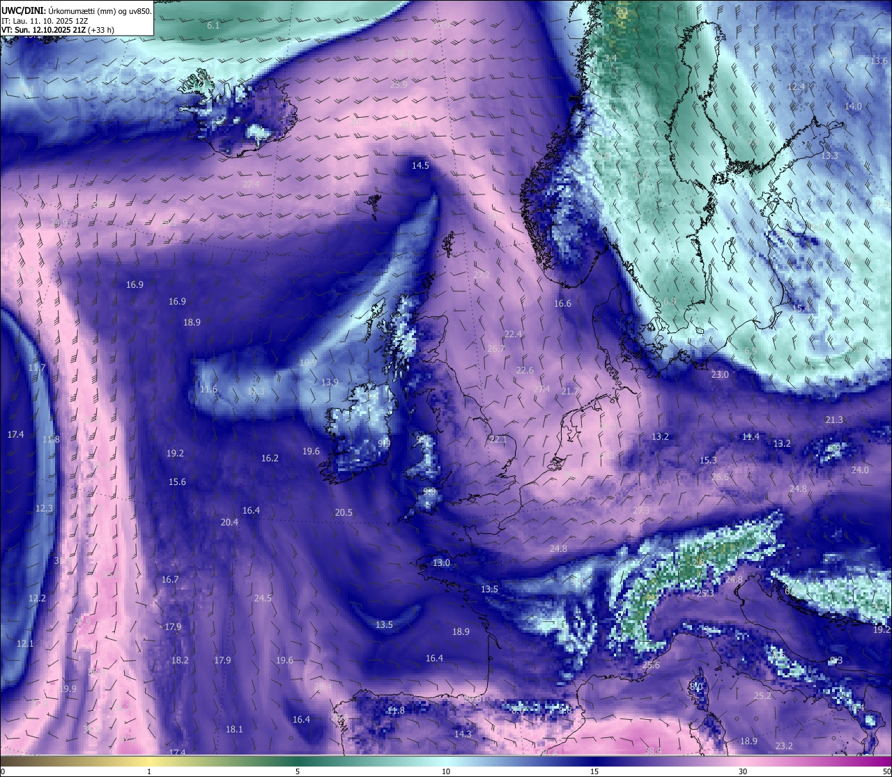Image resolution: width=892 pixels, height=777 pixels.
Task: Click the map value '14.3'
Action: click(463, 734)
